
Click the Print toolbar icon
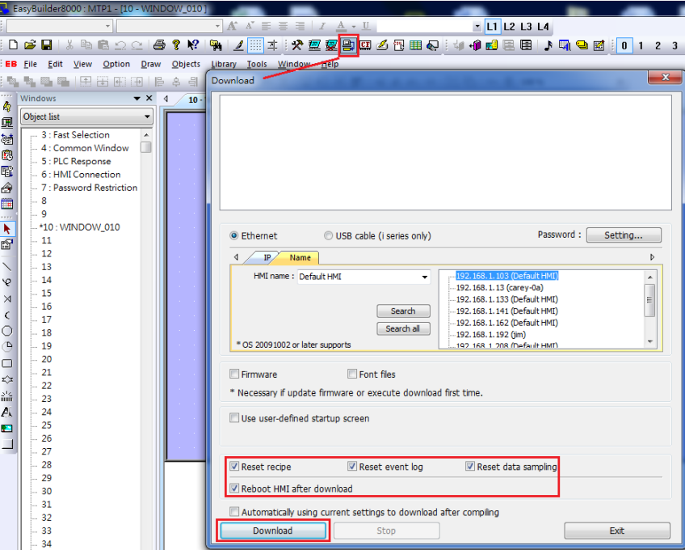[159, 45]
